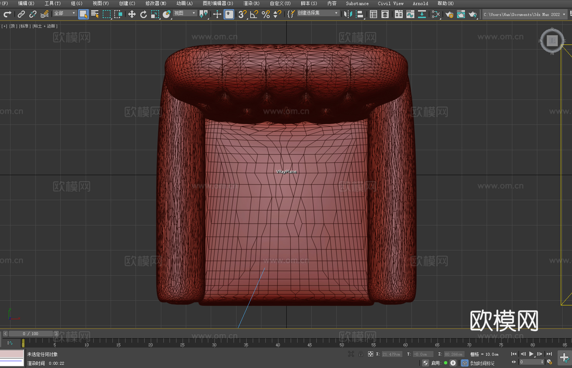Click the Render Production teapot icon
Screen dimensions: 572x368
click(x=473, y=14)
